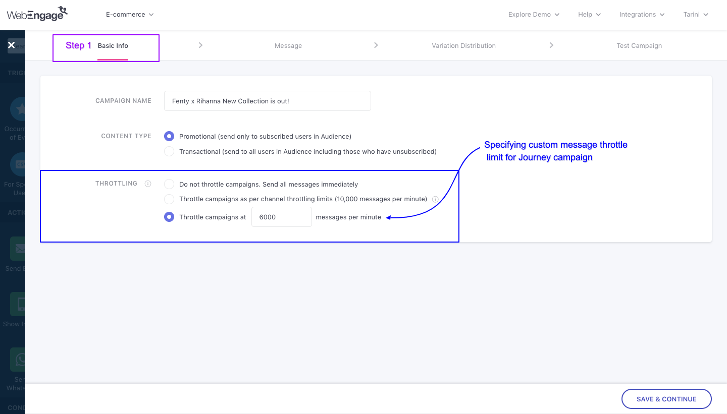
Task: Click the SAVE & CONTINUE button
Action: tap(666, 399)
